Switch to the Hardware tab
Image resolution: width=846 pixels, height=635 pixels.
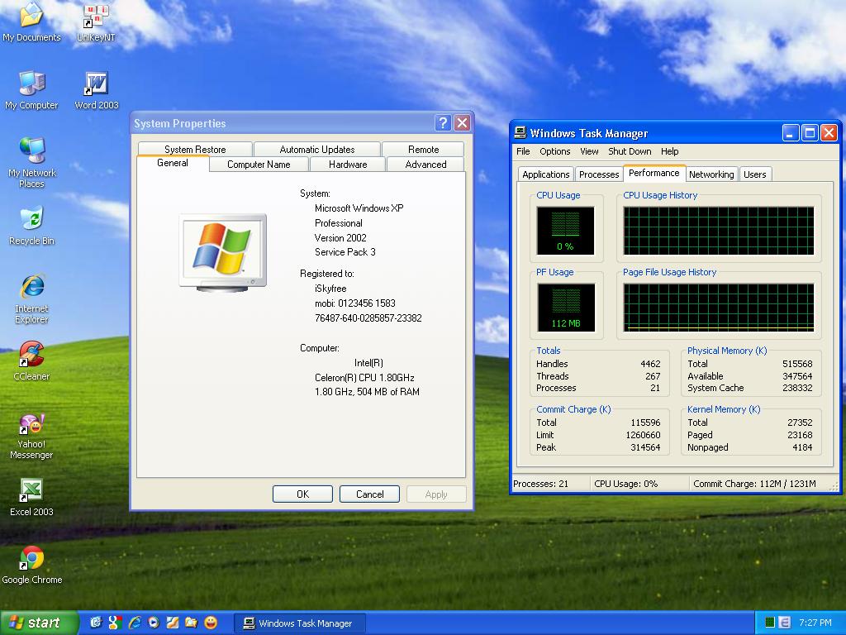[348, 165]
